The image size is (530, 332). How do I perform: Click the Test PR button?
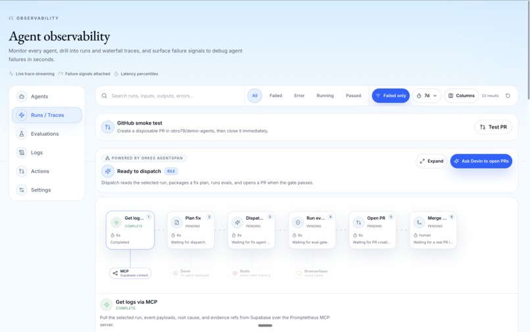tap(493, 127)
